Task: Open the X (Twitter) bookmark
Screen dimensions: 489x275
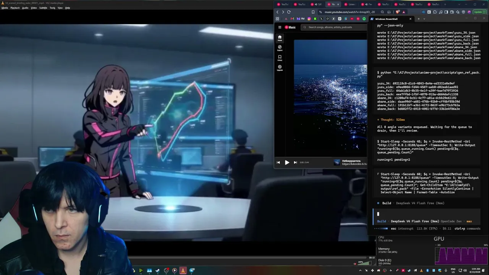Action: (321, 19)
